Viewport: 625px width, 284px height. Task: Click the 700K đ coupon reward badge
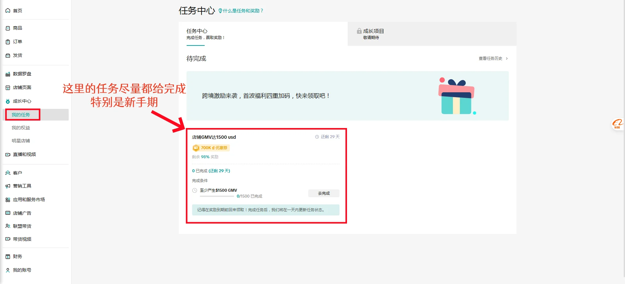[211, 148]
